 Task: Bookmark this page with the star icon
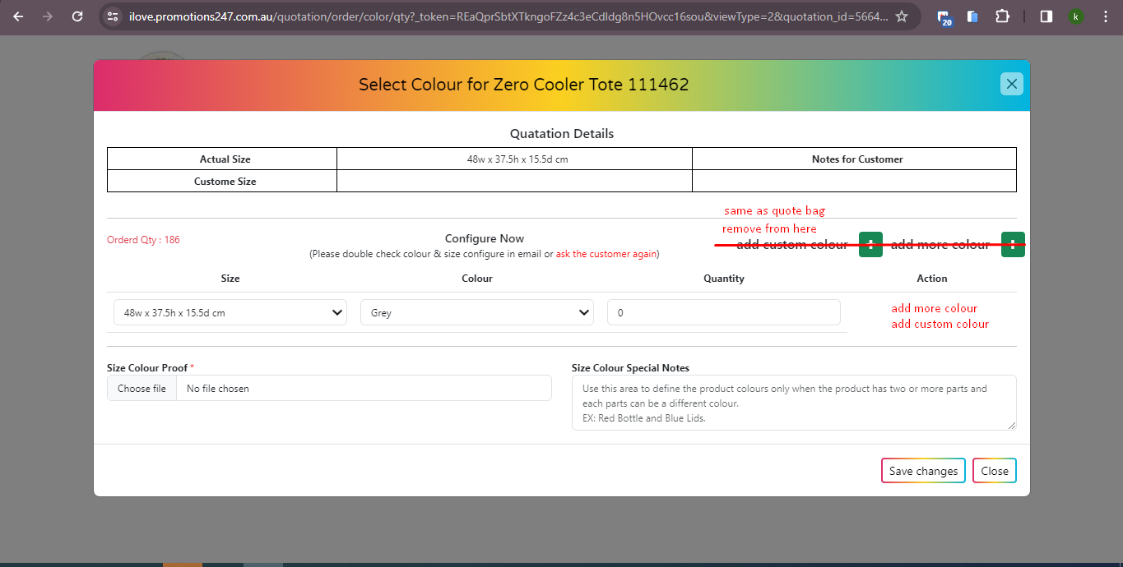(902, 16)
